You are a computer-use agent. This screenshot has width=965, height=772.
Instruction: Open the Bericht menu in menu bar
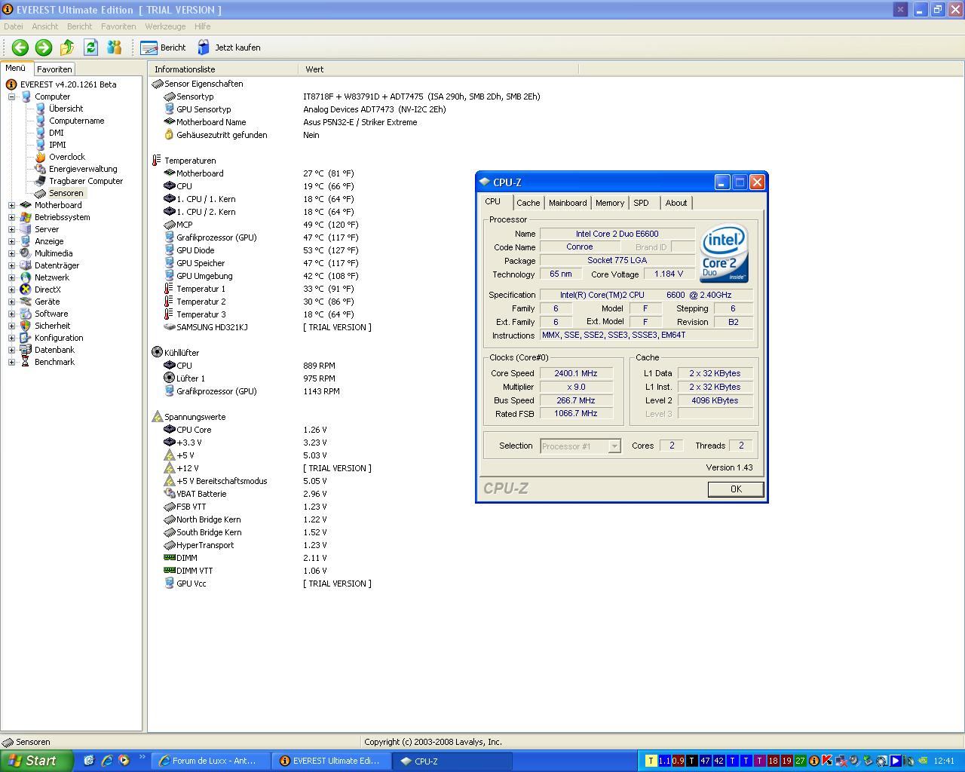tap(79, 26)
